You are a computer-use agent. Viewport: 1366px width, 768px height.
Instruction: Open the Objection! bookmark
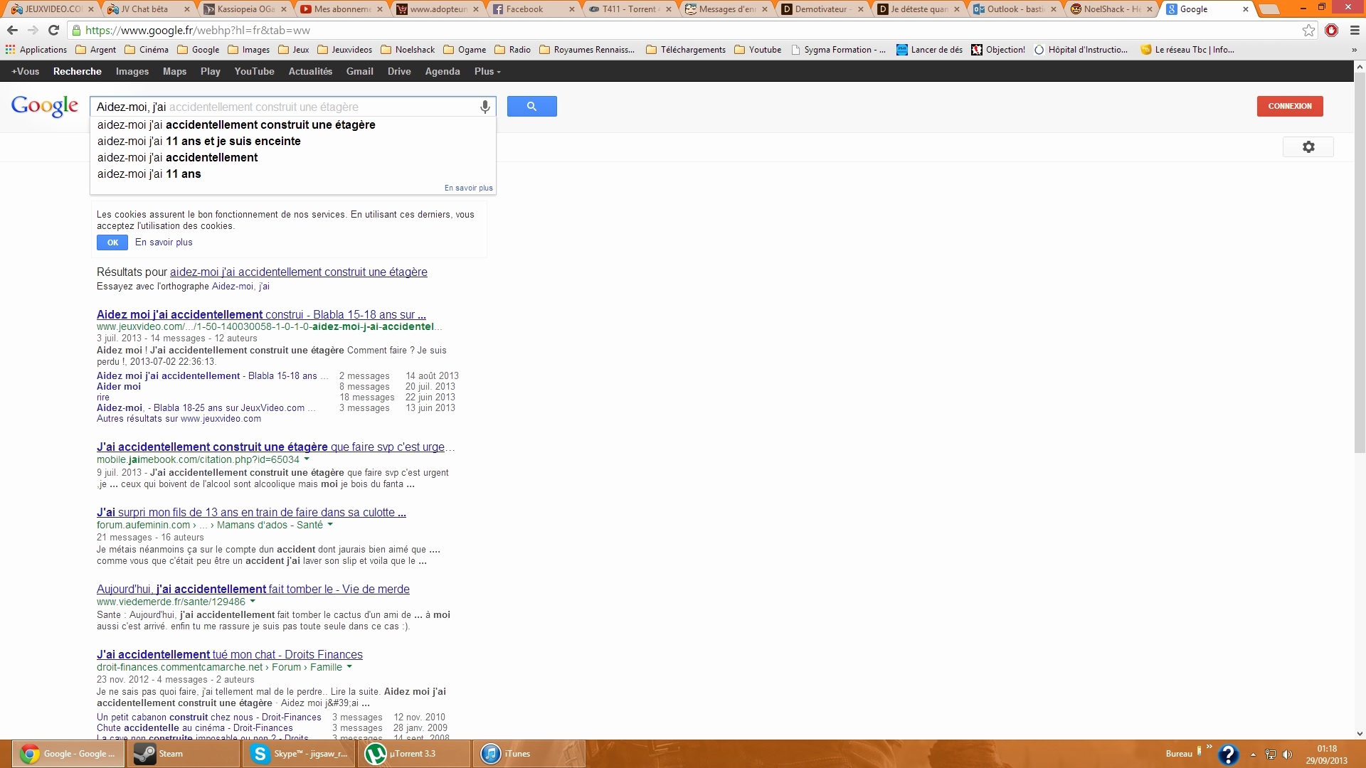998,50
